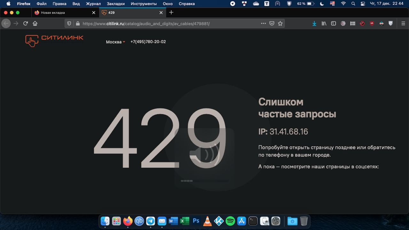Open qBittorrent from the Dock
This screenshot has width=409, height=230.
click(139, 221)
